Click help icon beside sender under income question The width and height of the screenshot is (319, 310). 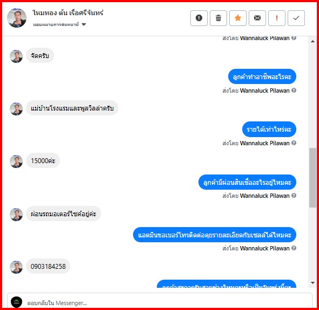pyautogui.click(x=294, y=143)
